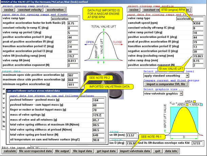Click closing positive acceleration exponent field
Image resolution: width=207 pixels, height=156 pixels.
[x=198, y=65]
